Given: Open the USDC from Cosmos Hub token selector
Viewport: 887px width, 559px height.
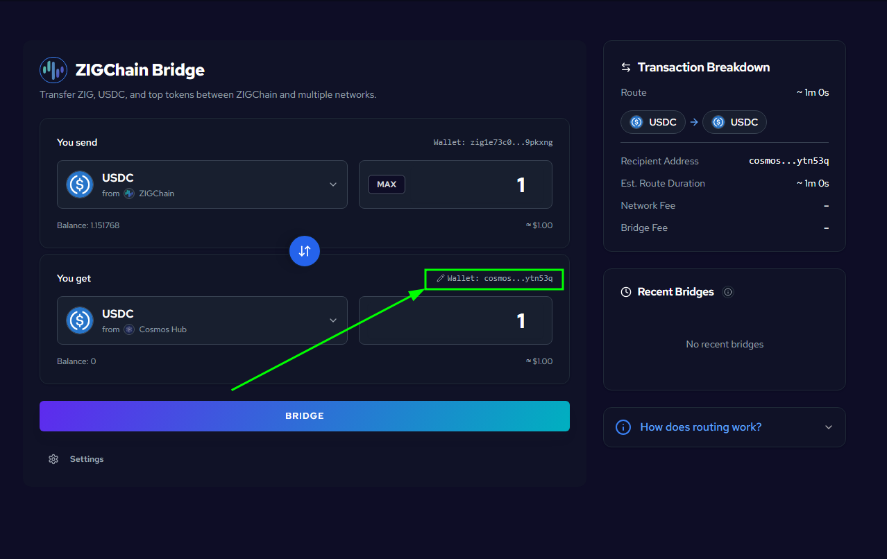Looking at the screenshot, I should [201, 320].
